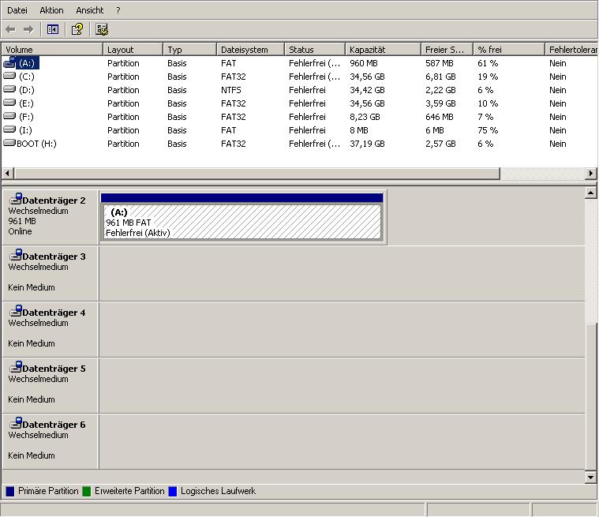This screenshot has height=517, width=599.
Task: Open the Aktion menu
Action: pos(51,10)
